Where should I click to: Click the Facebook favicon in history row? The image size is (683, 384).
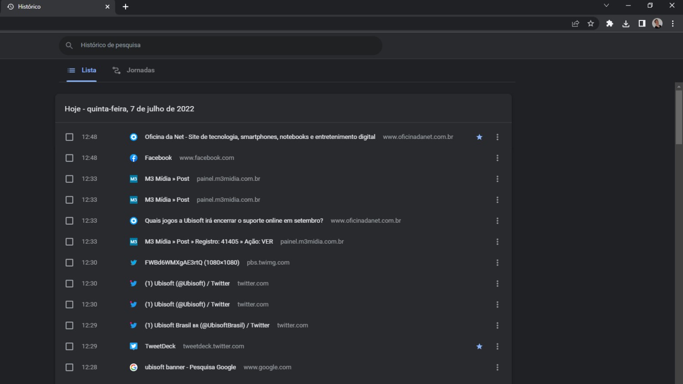[x=133, y=158]
